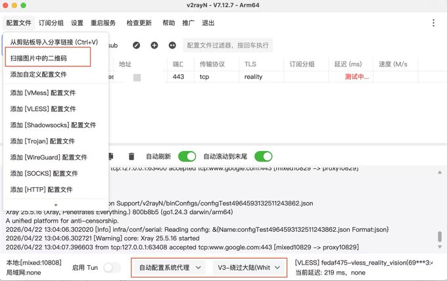The image size is (447, 281).
Task: Click the 'A unified platform for anti-censorship' line
Action: [62, 221]
